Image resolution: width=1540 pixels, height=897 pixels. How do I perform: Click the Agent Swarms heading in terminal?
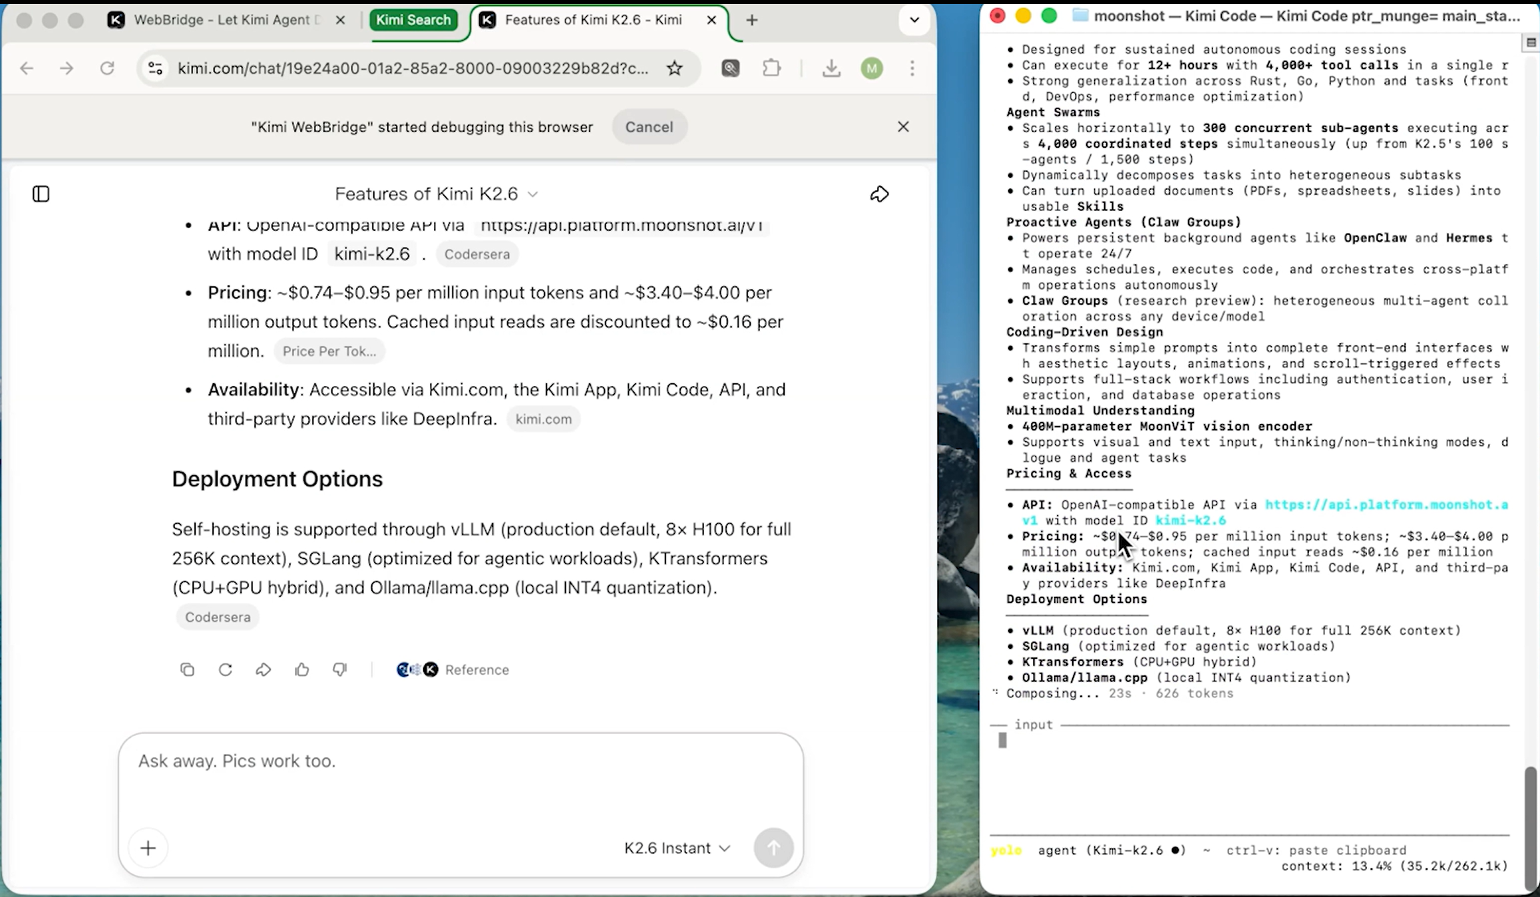(1053, 112)
